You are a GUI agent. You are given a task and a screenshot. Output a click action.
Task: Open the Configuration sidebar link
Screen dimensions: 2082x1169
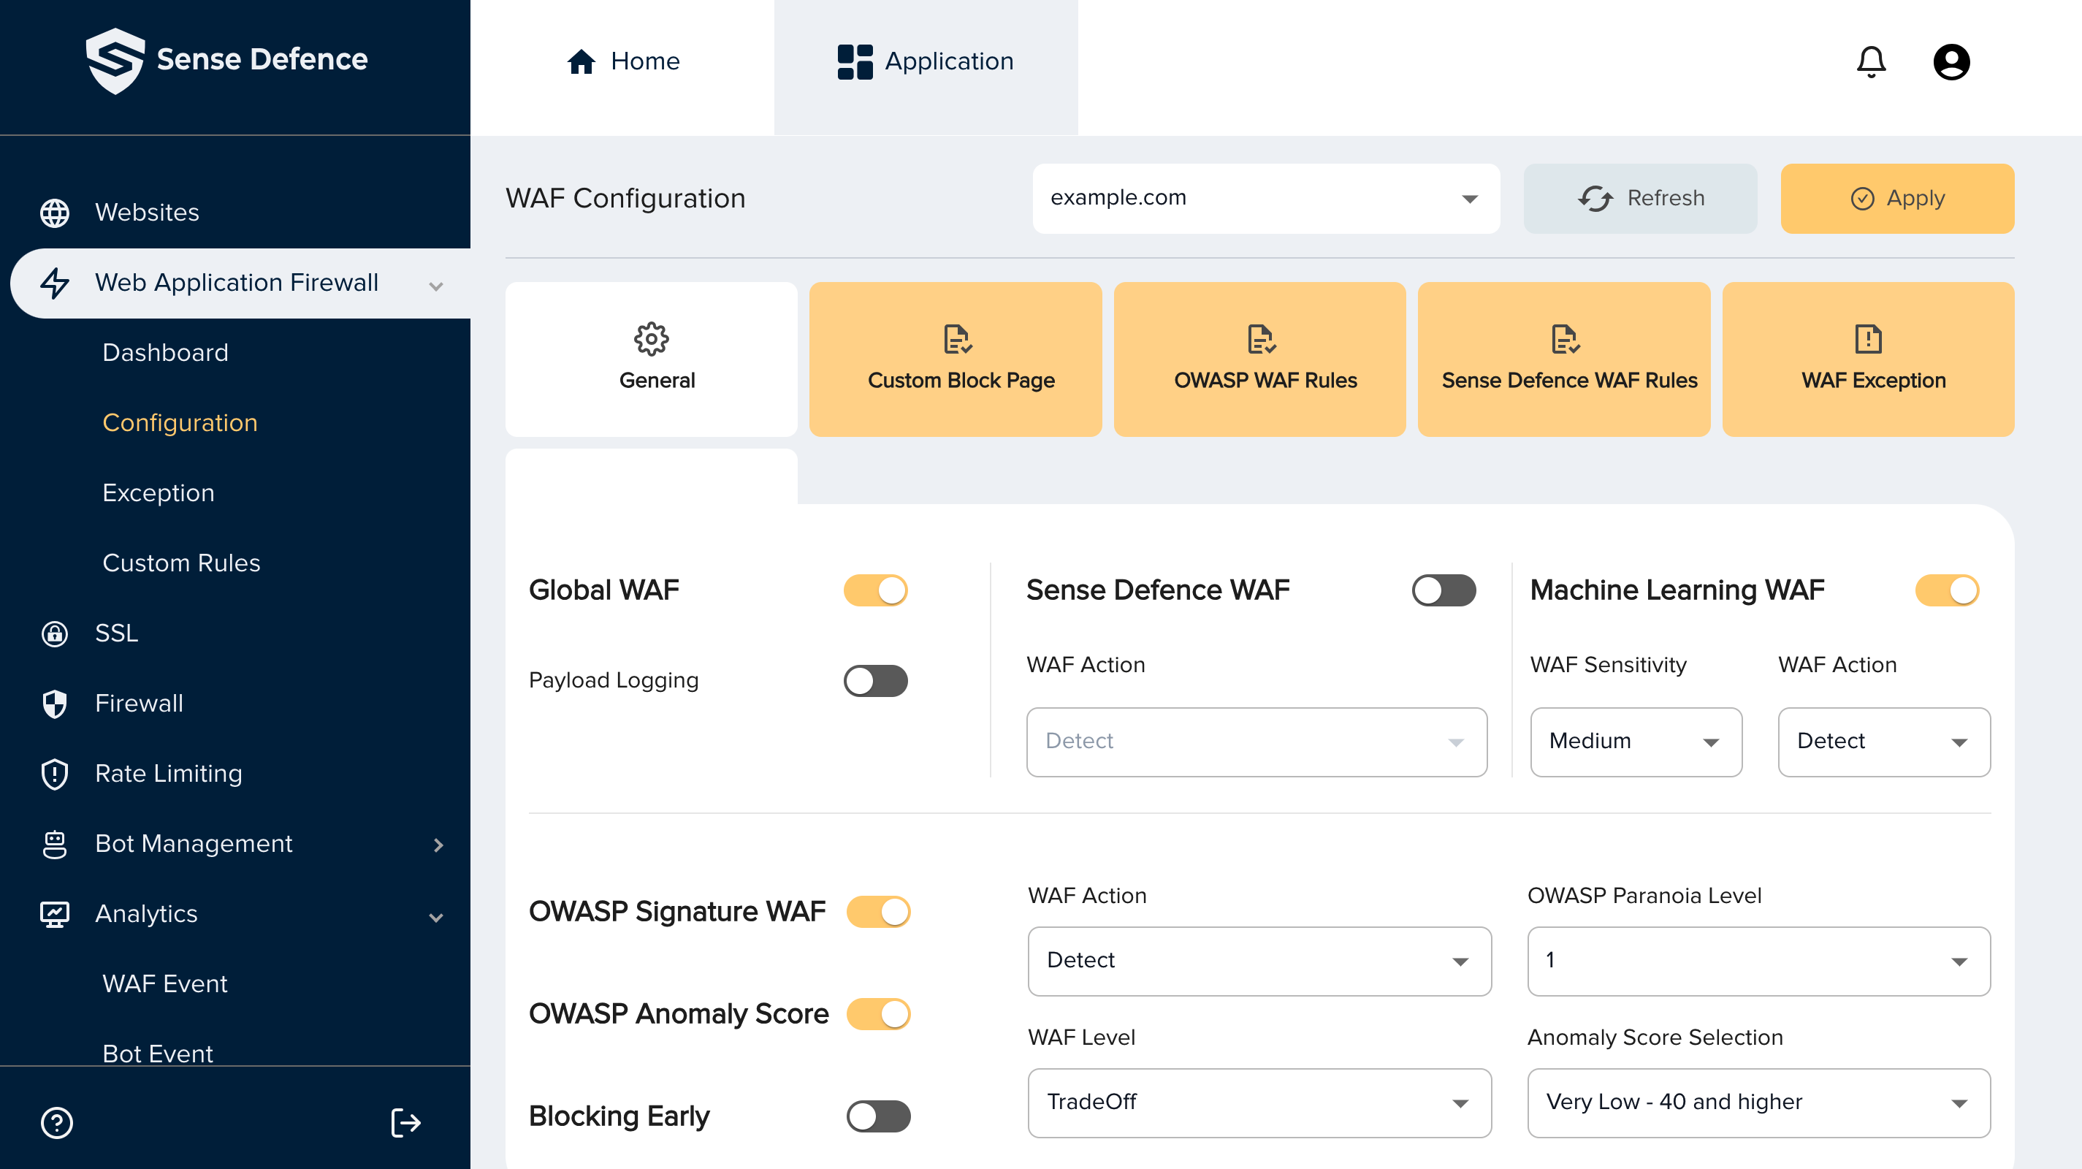(x=180, y=423)
